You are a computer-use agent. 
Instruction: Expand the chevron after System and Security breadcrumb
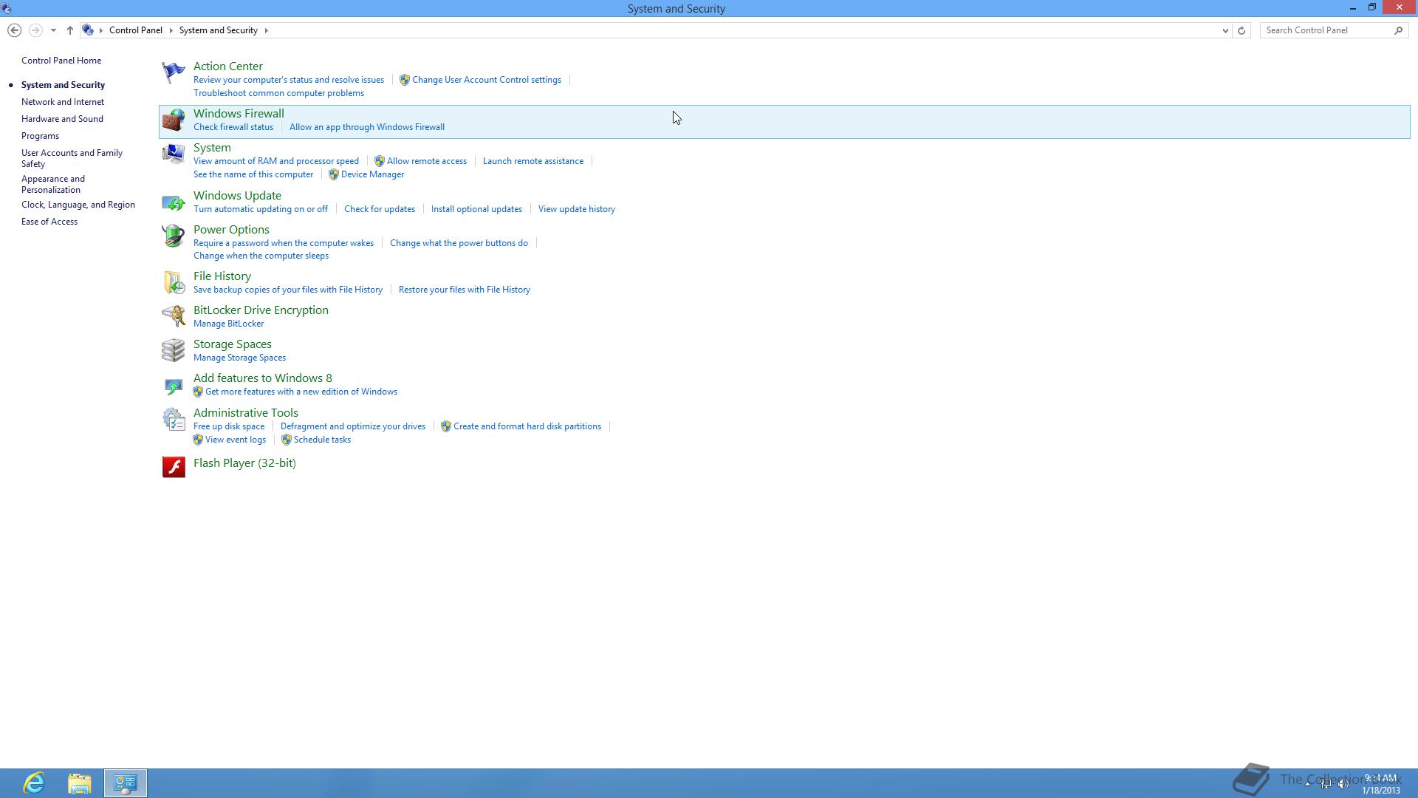266,30
